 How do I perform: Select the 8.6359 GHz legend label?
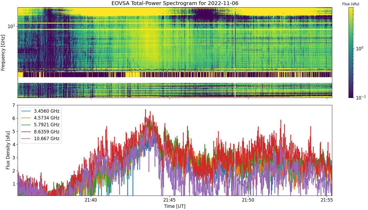pos(47,132)
